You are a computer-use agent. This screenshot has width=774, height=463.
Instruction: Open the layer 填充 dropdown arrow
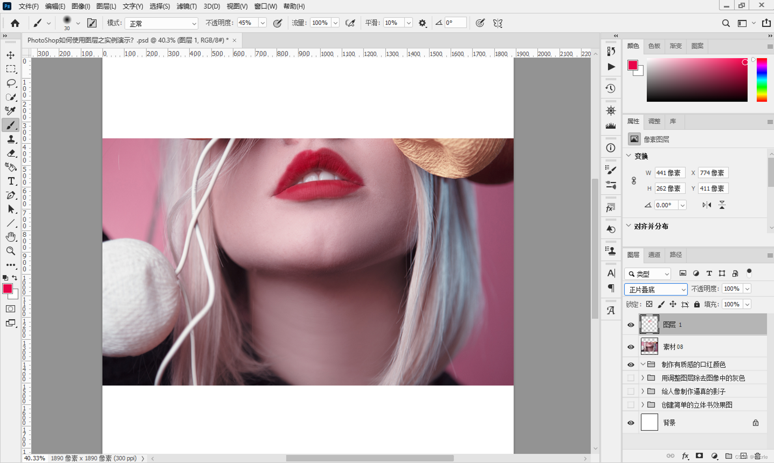click(x=747, y=305)
